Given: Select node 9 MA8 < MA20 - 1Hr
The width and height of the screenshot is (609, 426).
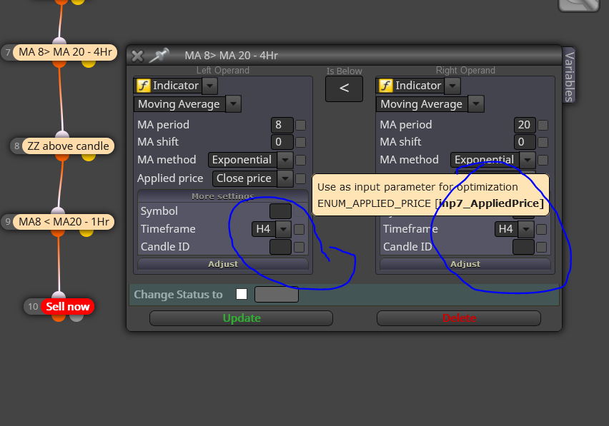Looking at the screenshot, I should (x=64, y=222).
